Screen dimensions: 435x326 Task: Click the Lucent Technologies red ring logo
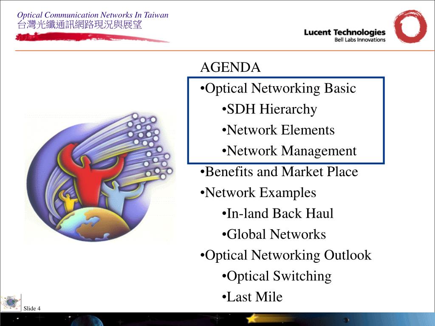[x=410, y=27]
